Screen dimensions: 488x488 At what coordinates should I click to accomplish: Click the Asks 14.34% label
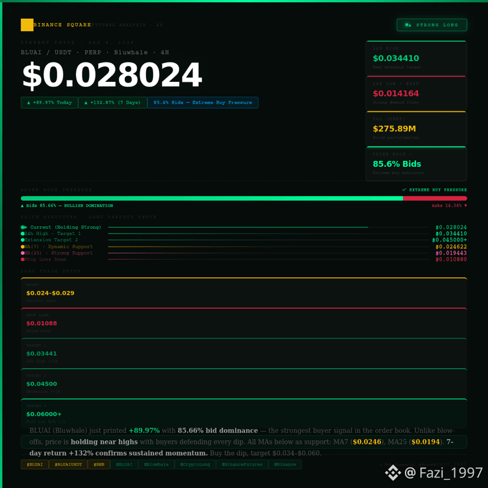(x=449, y=206)
